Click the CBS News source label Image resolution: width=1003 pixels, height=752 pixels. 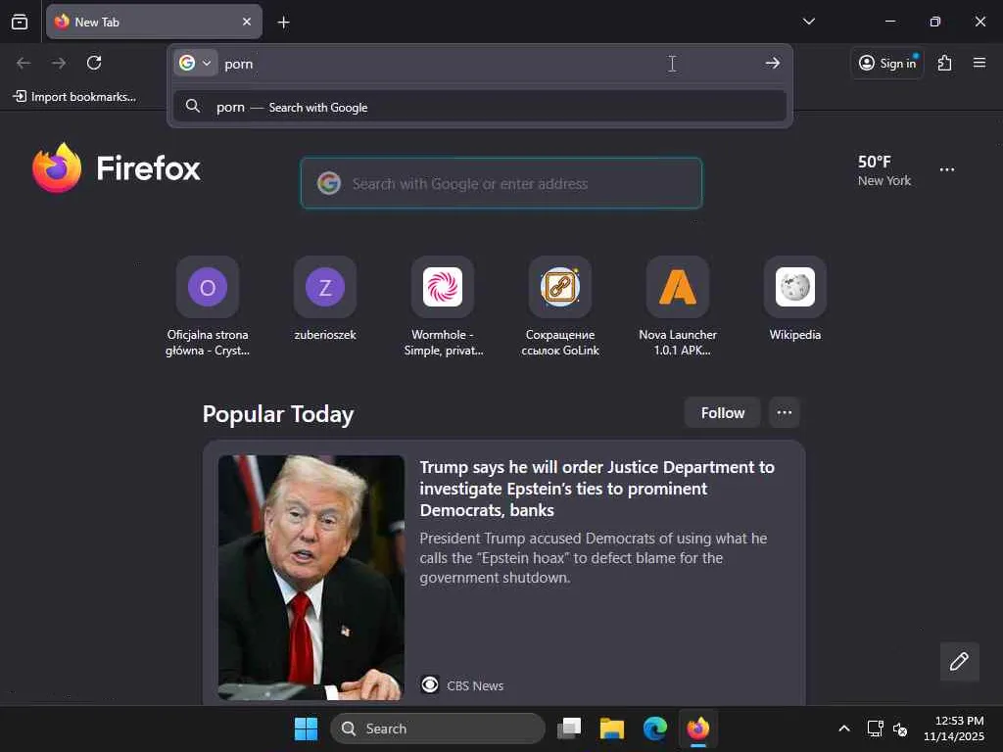click(475, 685)
